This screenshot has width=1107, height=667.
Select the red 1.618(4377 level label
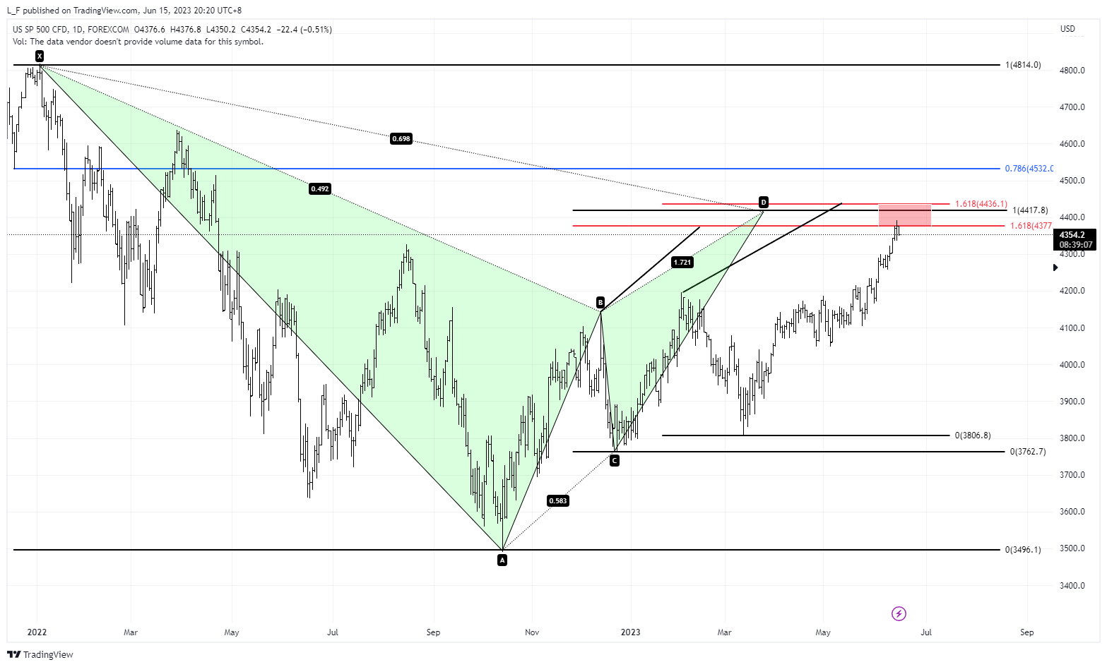click(x=1031, y=226)
